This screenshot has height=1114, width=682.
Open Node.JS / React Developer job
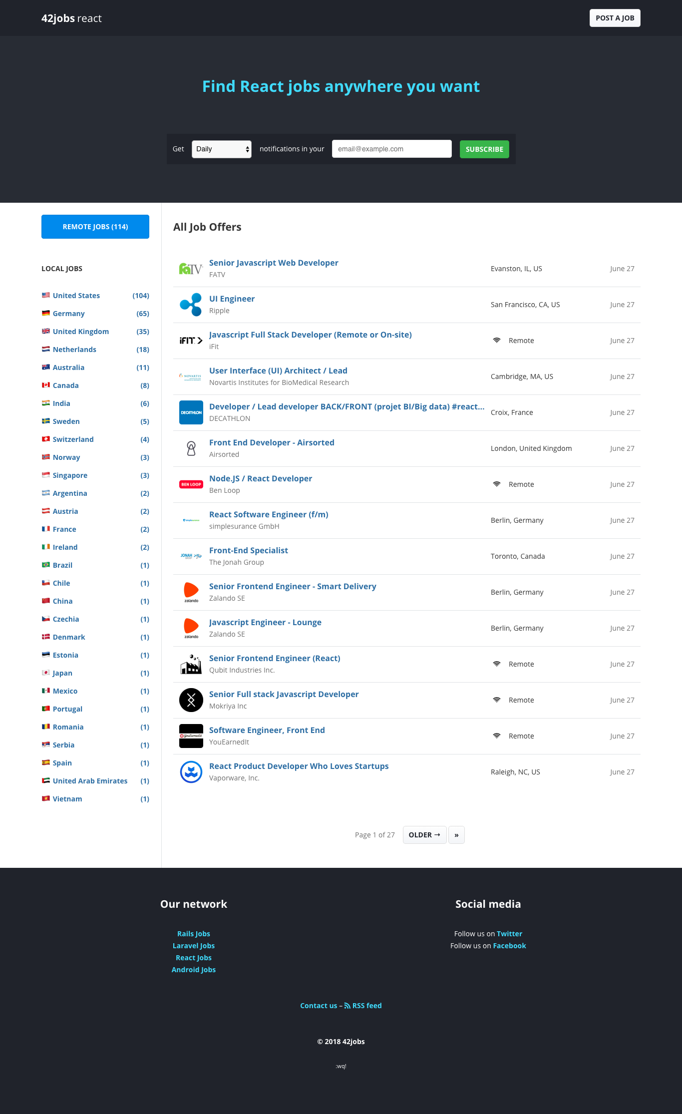[261, 478]
